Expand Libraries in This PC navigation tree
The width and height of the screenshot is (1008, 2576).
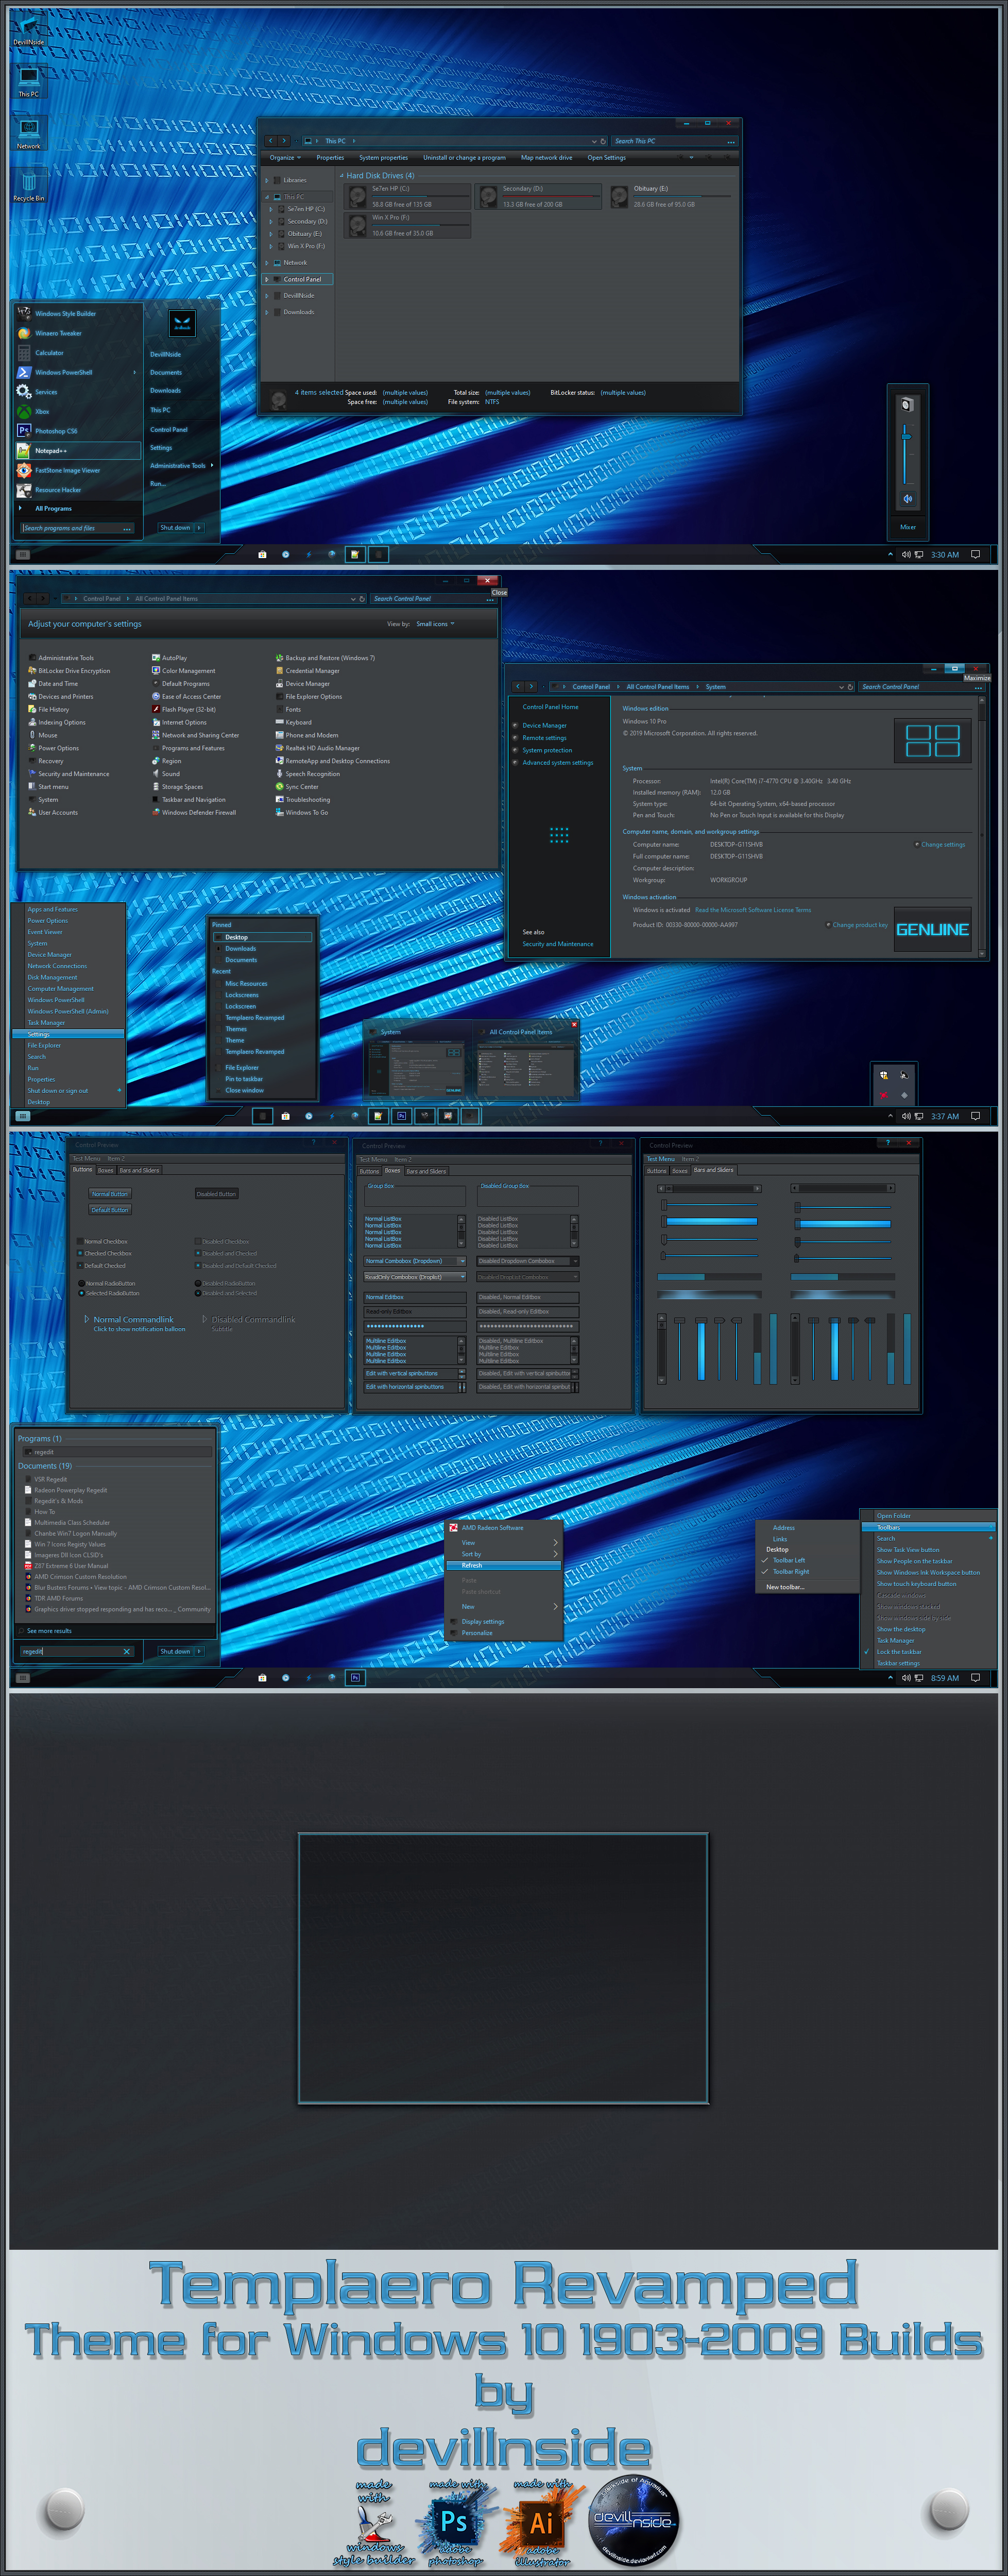pos(267,180)
